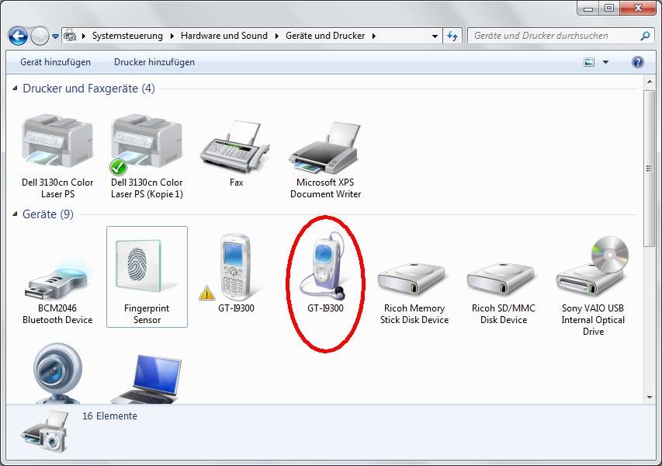Image resolution: width=662 pixels, height=466 pixels.
Task: Click the refresh button beside address bar
Action: (452, 36)
